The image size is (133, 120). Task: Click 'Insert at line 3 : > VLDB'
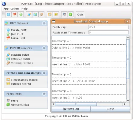(67, 98)
